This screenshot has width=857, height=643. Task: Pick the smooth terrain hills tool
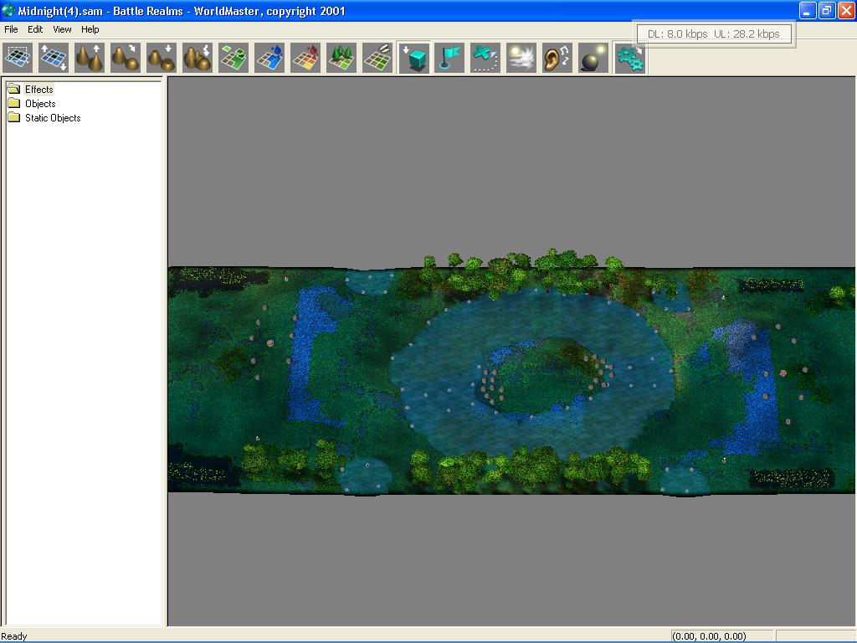[126, 58]
